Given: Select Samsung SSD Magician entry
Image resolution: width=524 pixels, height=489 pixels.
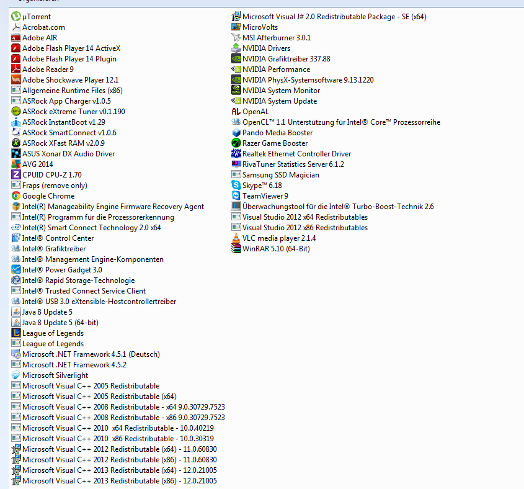Looking at the screenshot, I should (x=275, y=175).
